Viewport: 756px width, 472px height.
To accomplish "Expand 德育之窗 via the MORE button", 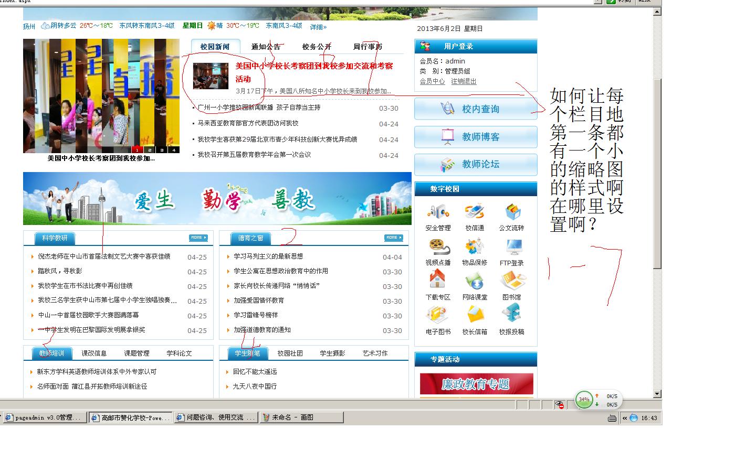I will [x=393, y=238].
